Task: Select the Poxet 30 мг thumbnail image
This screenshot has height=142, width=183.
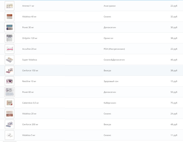Action: click(x=10, y=27)
